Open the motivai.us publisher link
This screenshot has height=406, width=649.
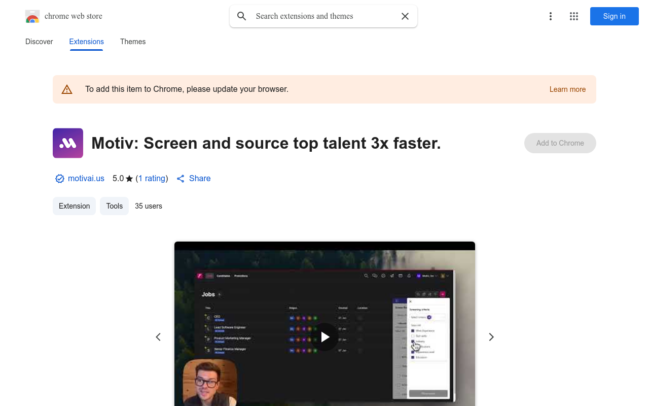point(86,179)
